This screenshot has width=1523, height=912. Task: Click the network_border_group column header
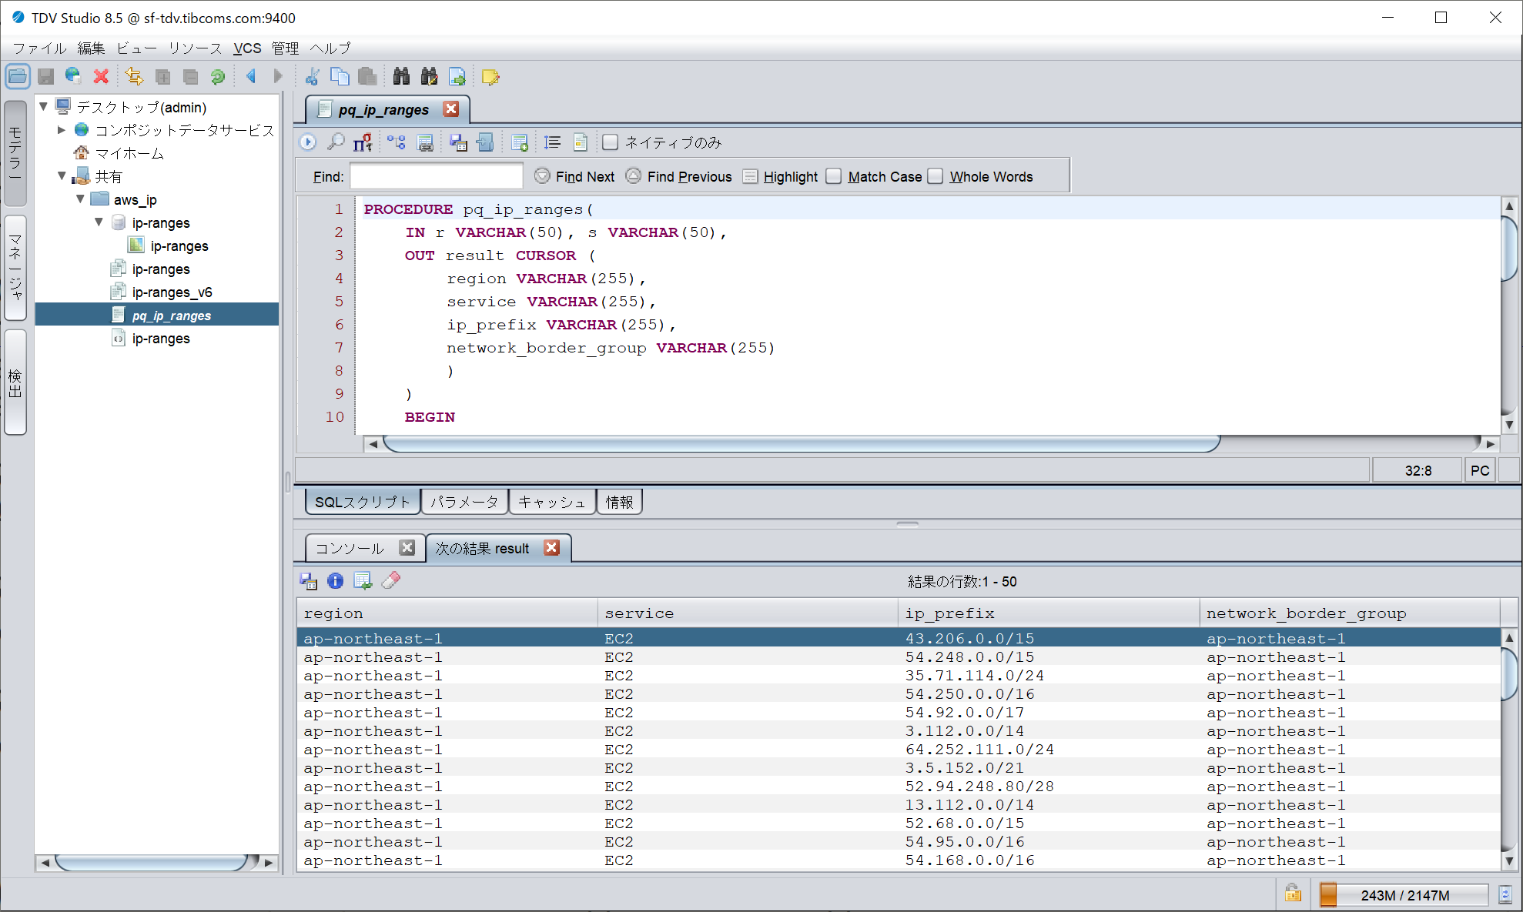click(x=1350, y=613)
